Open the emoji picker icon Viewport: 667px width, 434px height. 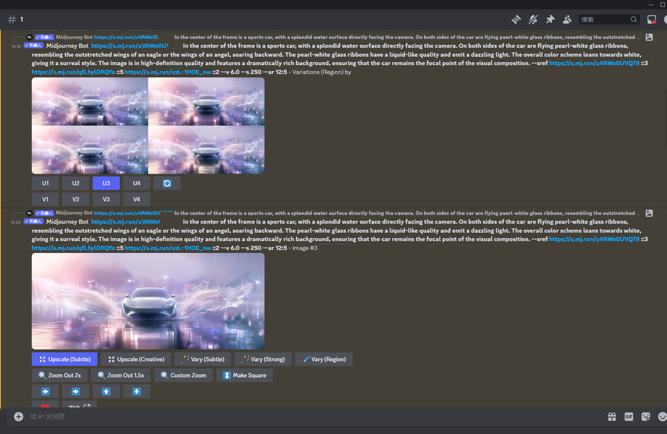point(663,417)
